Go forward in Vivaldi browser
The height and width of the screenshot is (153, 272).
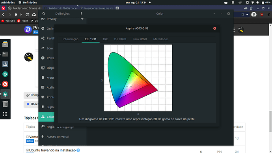pos(10,15)
